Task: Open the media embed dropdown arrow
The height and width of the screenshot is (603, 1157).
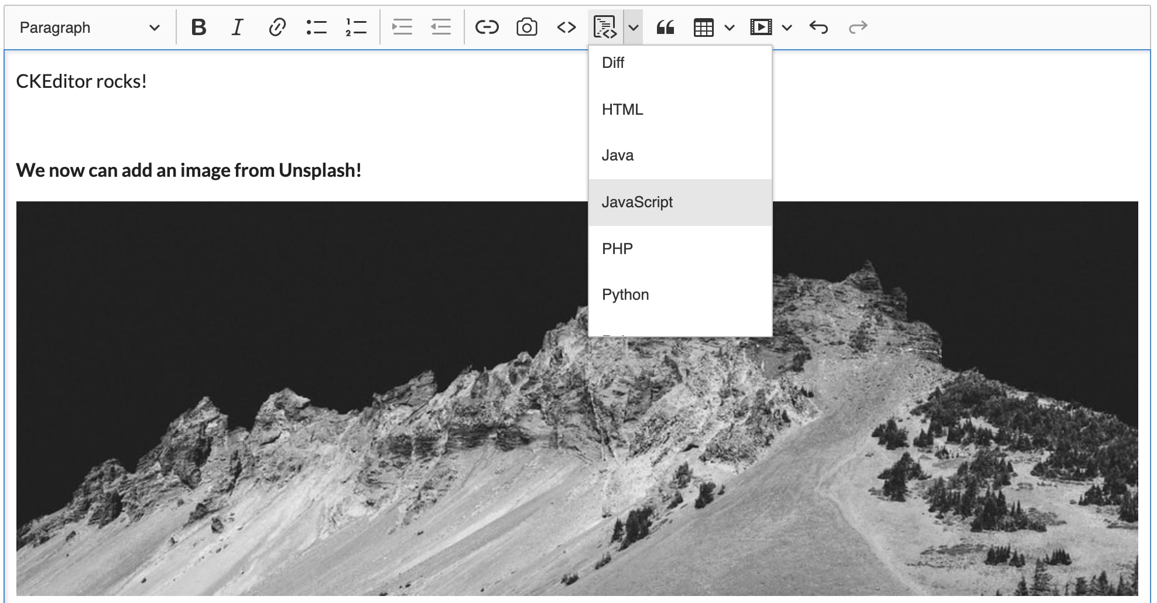Action: [787, 28]
